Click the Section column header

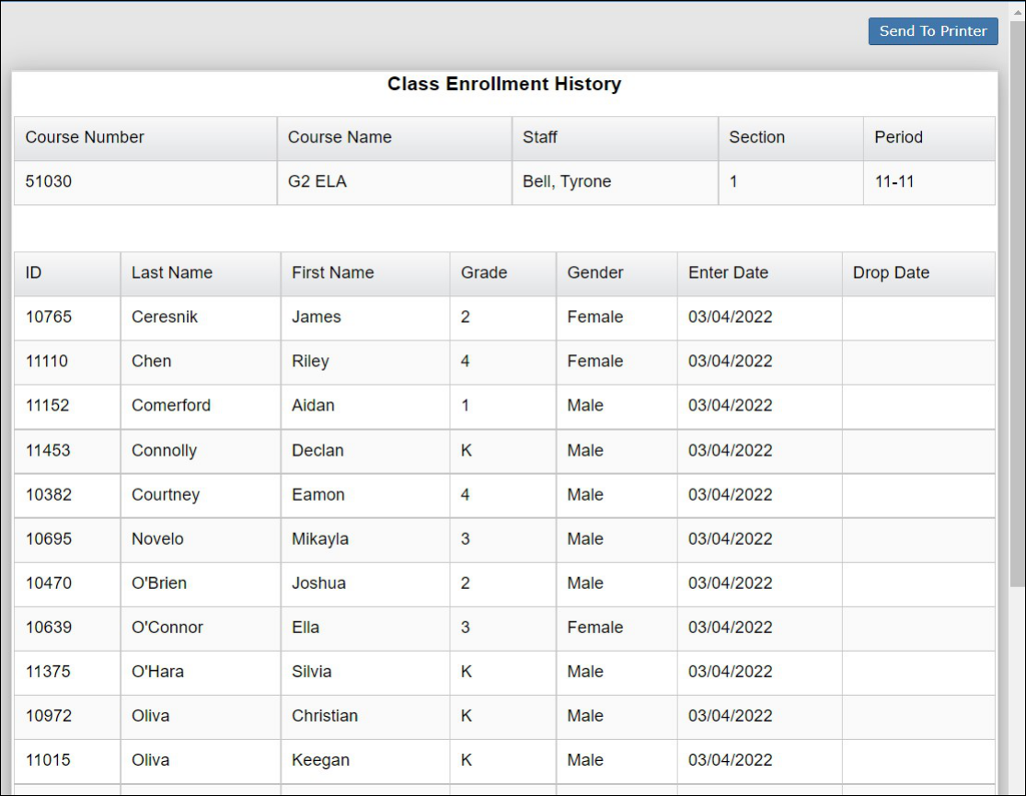pyautogui.click(x=791, y=137)
